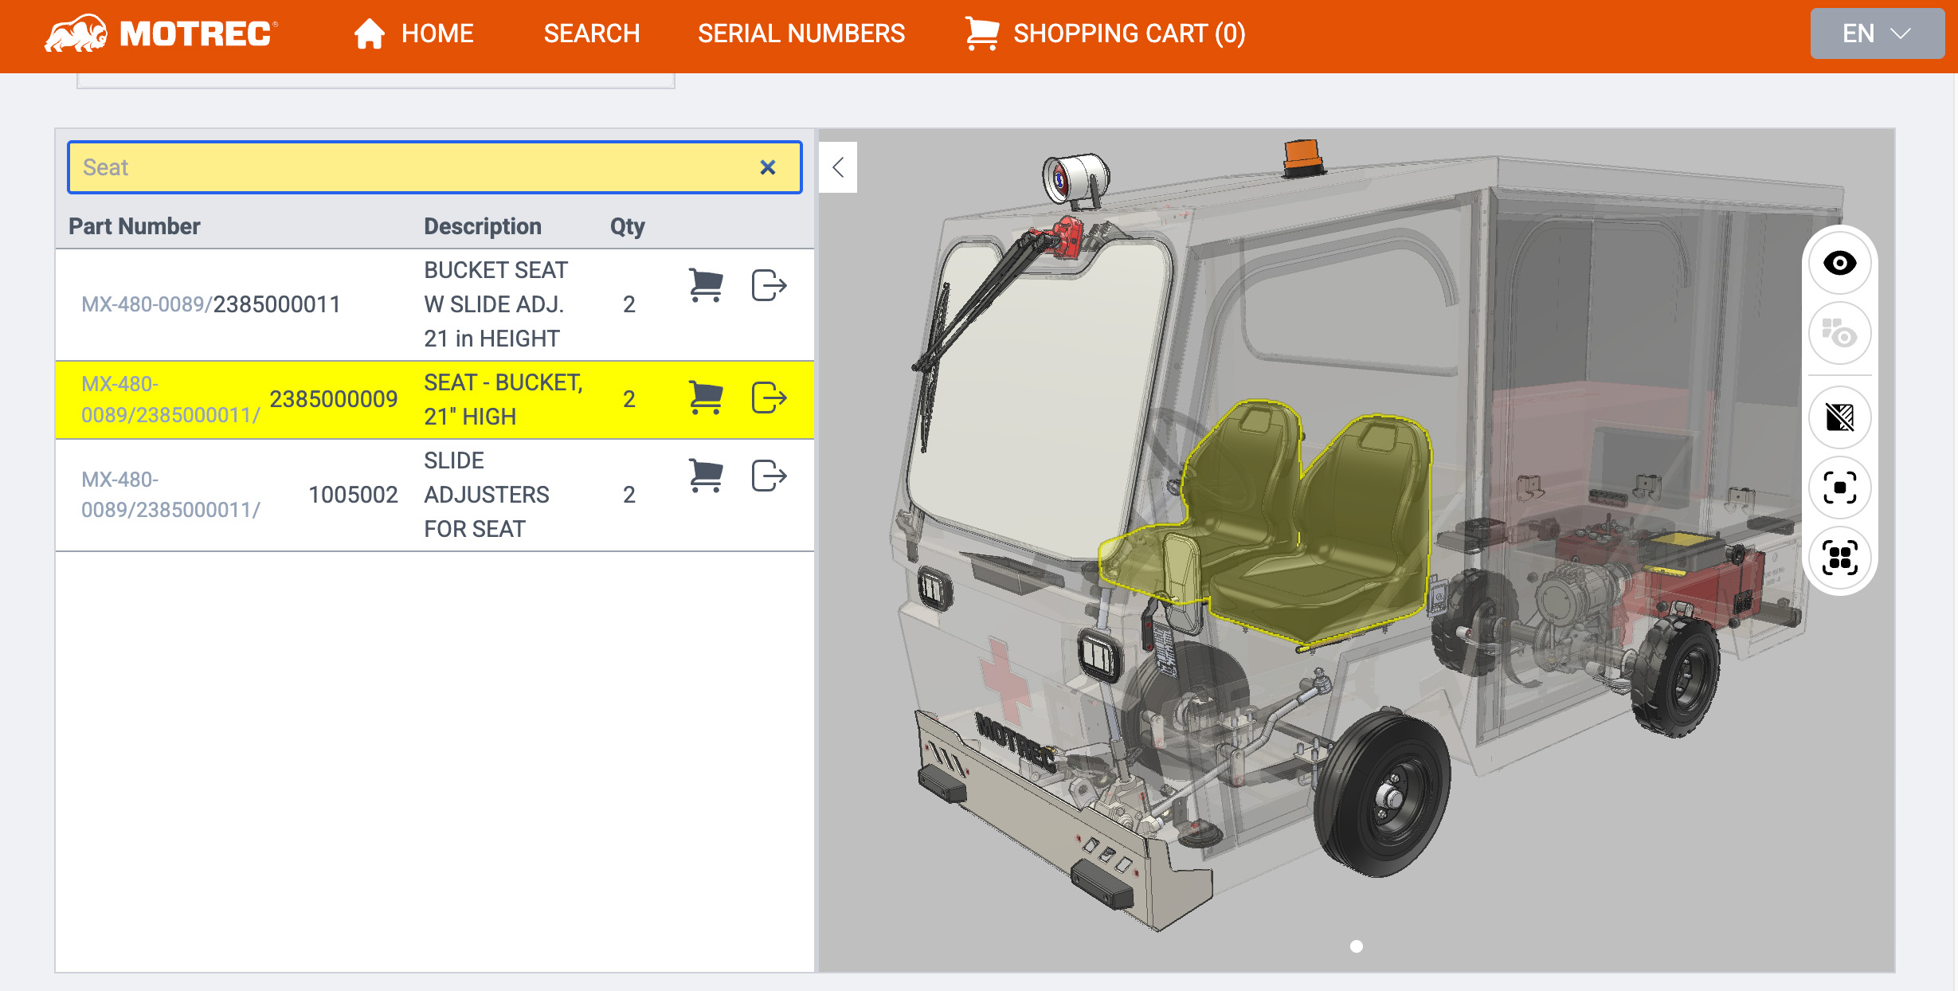Fit selected part in 3D view
This screenshot has width=1958, height=991.
(1839, 488)
